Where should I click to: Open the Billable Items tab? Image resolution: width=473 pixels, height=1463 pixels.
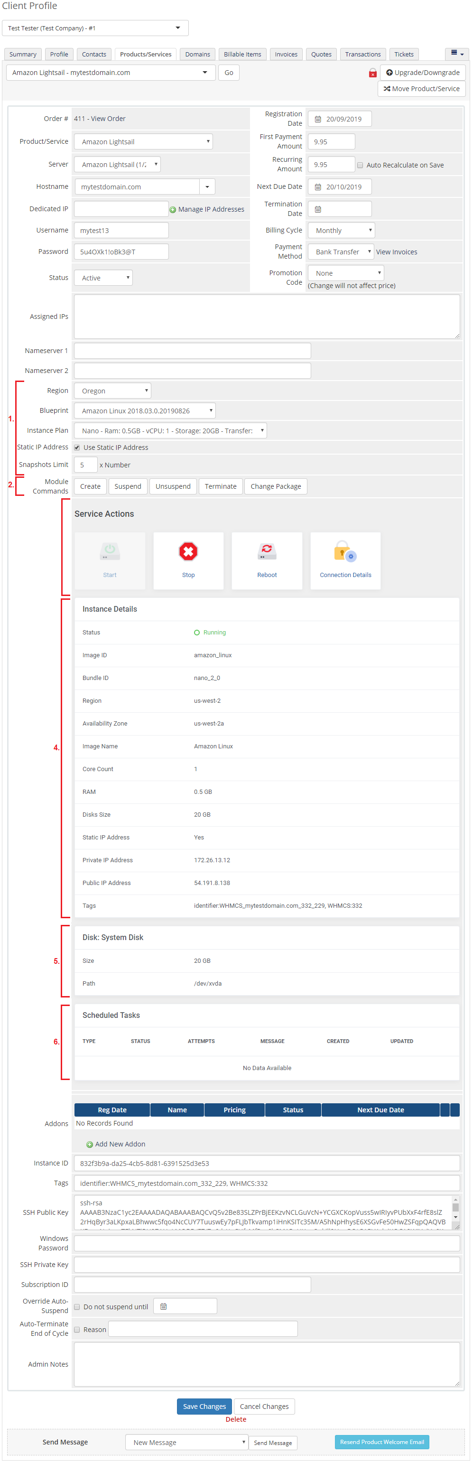coord(242,54)
